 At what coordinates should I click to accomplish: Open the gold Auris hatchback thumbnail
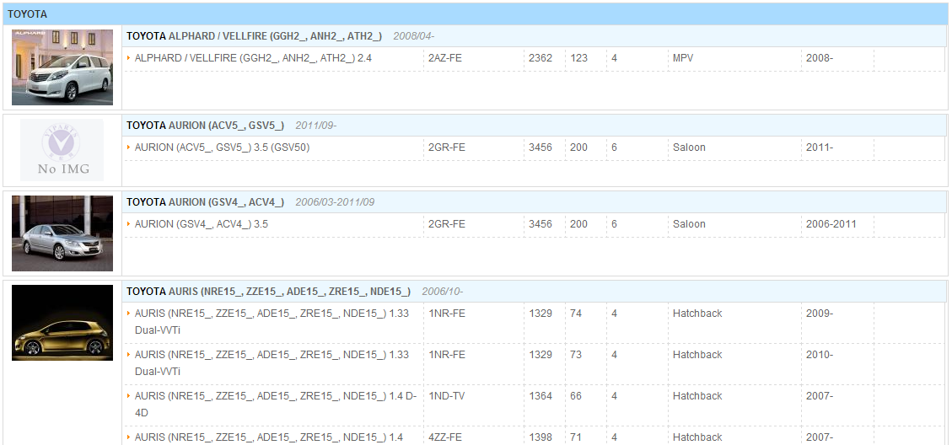point(62,322)
